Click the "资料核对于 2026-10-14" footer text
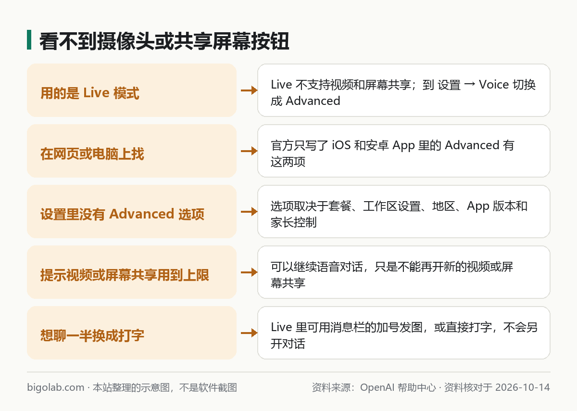The image size is (577, 411). (497, 387)
